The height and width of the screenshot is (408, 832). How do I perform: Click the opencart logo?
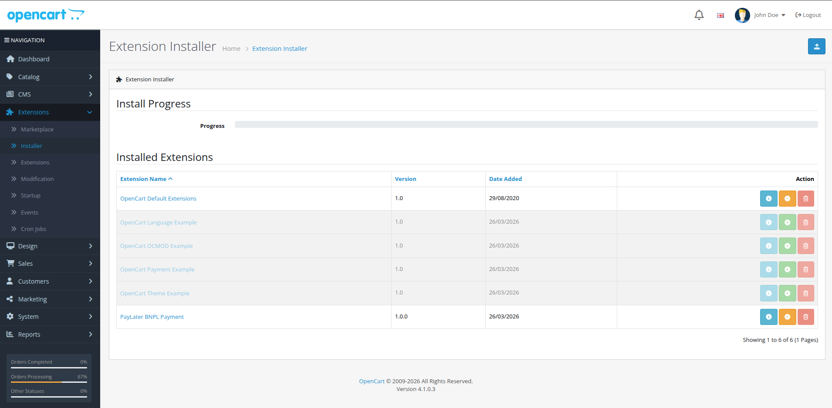(x=46, y=15)
